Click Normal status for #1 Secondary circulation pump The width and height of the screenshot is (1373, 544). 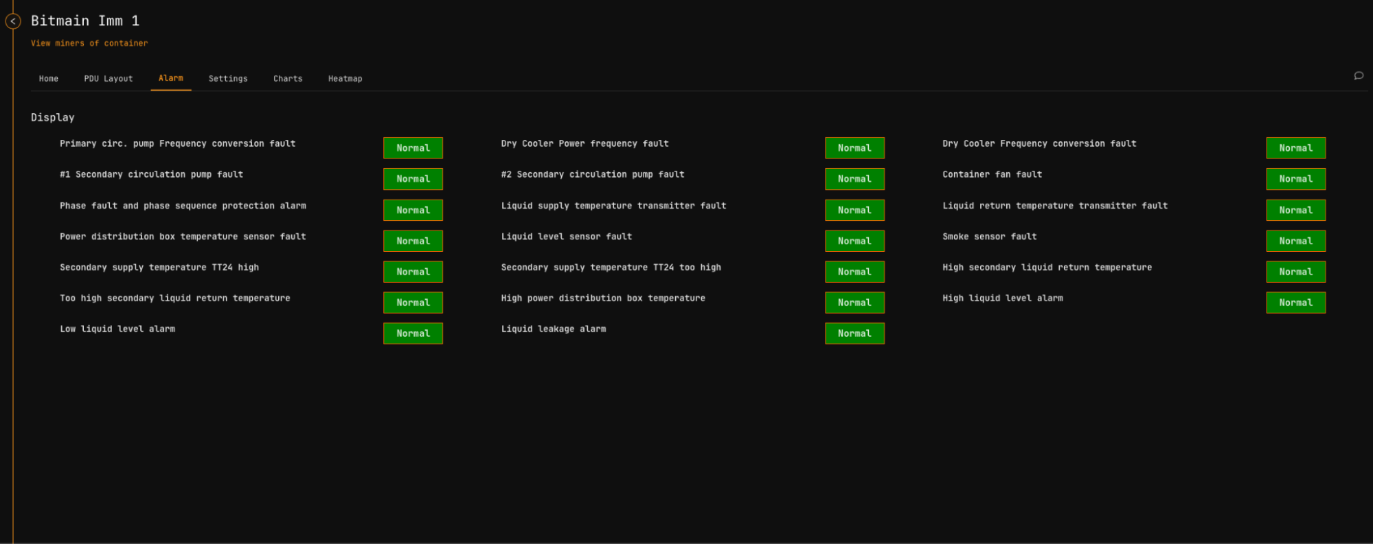pos(413,179)
